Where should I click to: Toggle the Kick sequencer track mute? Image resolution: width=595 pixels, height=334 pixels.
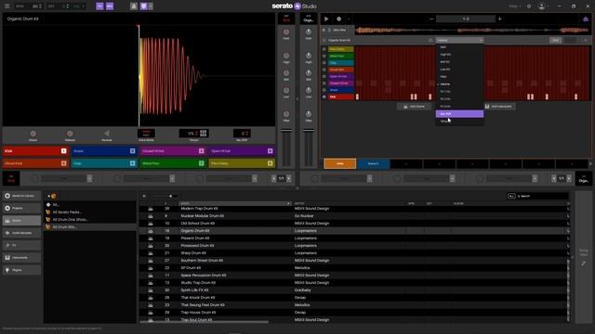pyautogui.click(x=324, y=96)
